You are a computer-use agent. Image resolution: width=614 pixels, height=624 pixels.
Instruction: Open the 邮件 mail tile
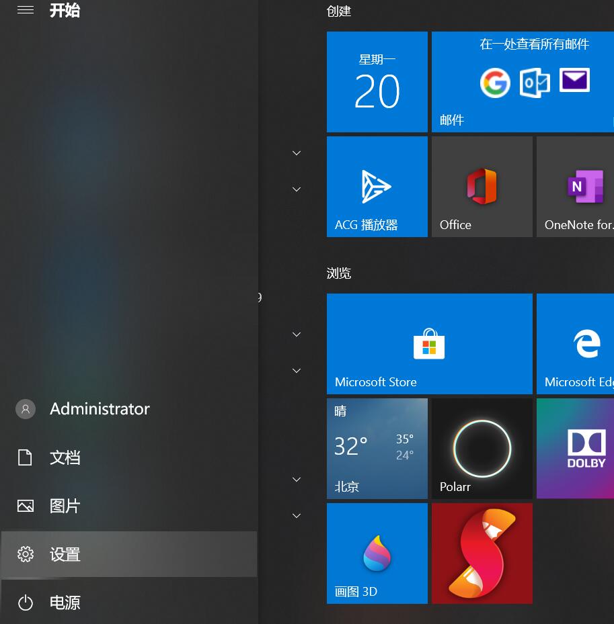coord(523,82)
